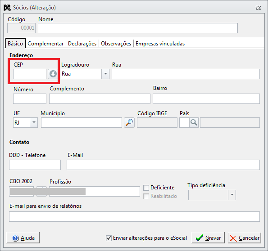Close the Sócios window

point(258,8)
